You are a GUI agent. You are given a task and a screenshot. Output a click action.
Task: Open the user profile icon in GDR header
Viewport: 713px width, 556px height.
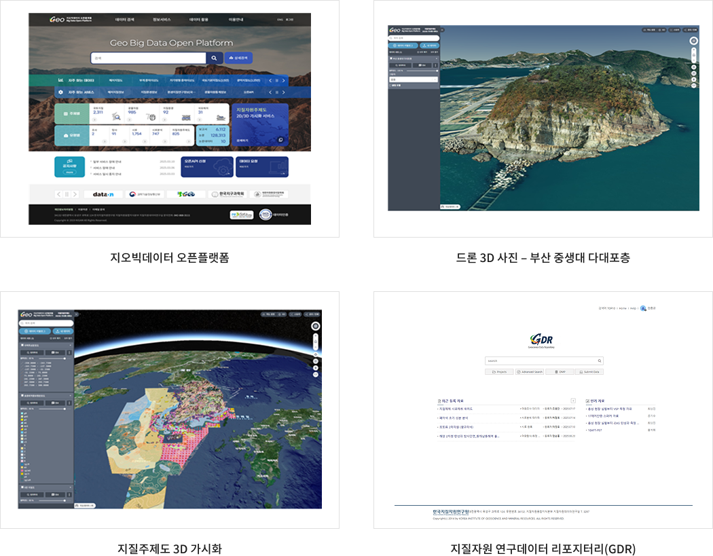pos(643,308)
